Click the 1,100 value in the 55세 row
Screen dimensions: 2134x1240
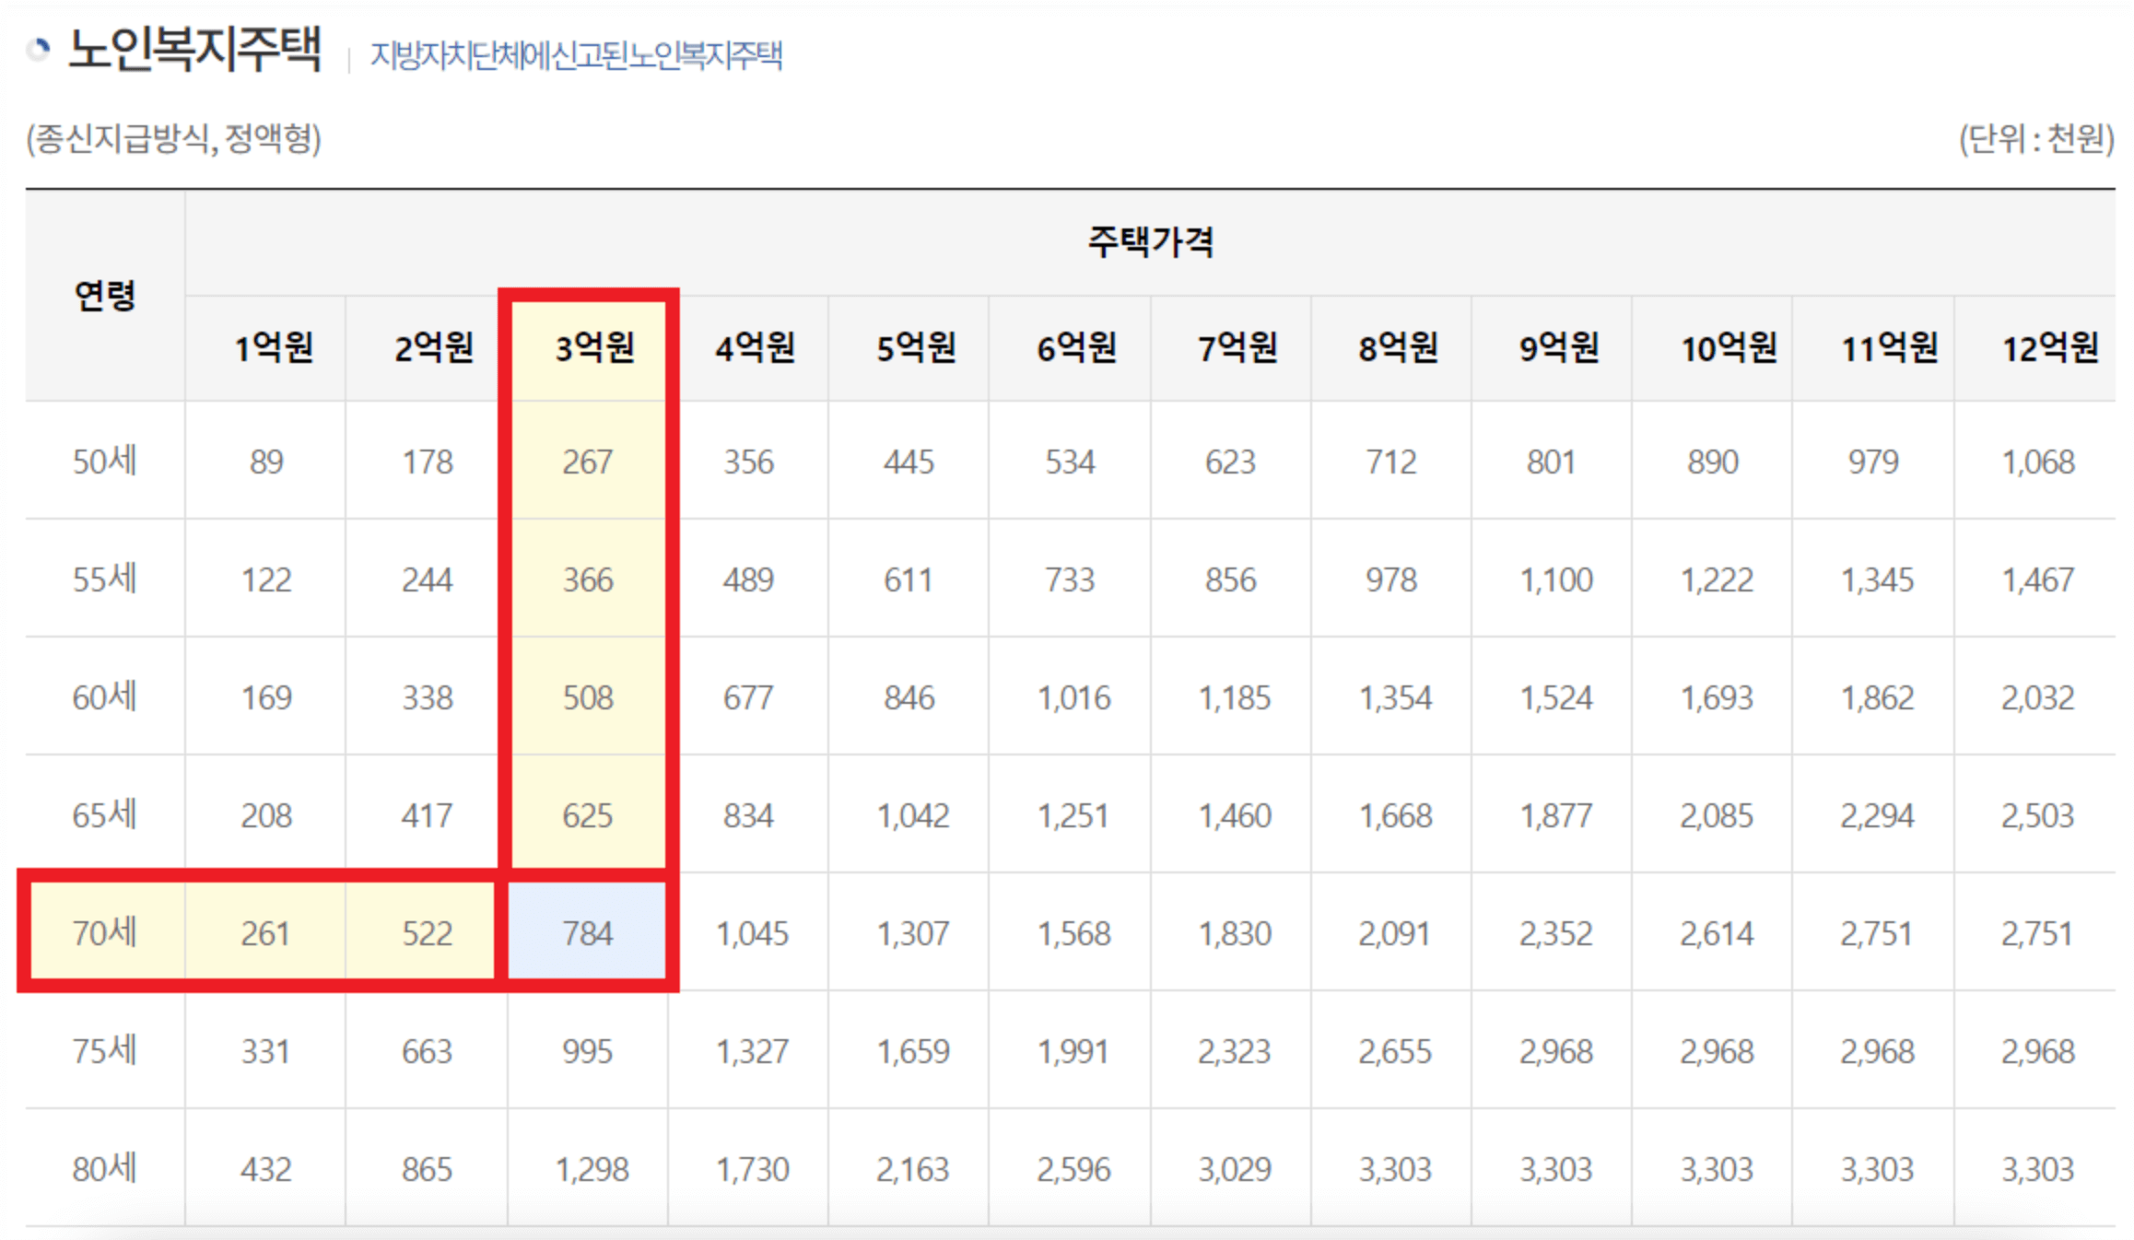click(x=1555, y=579)
